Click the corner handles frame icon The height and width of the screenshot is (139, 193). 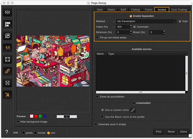pos(7,83)
